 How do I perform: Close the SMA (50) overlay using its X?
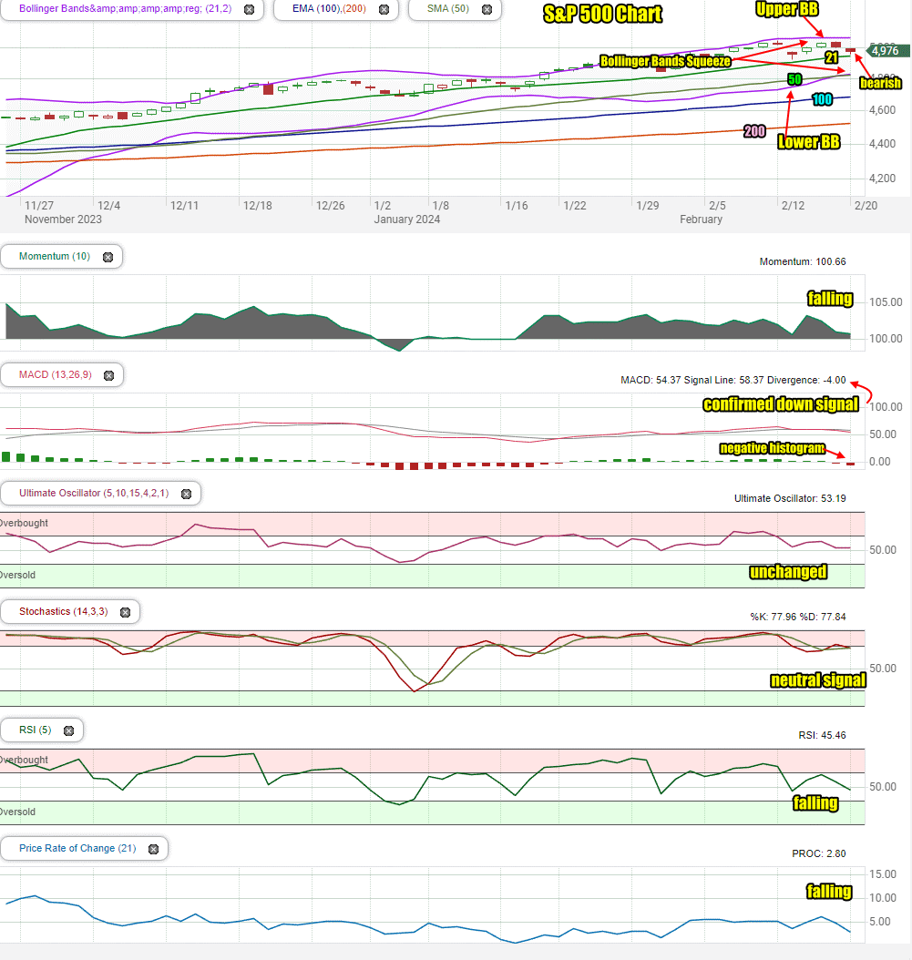coord(487,9)
